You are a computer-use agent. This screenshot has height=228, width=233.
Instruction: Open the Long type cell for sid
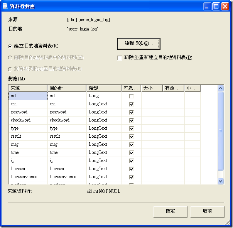pyautogui.click(x=104, y=96)
